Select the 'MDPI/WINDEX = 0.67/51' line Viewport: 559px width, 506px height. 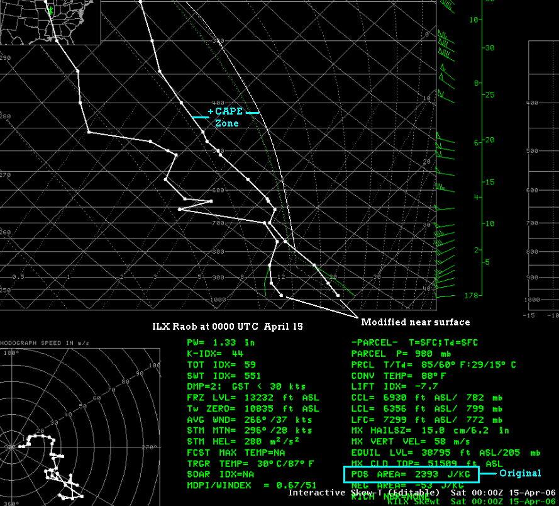[x=252, y=485]
